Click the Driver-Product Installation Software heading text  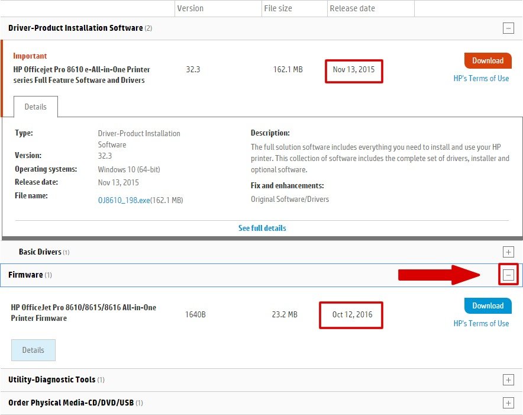click(x=75, y=28)
